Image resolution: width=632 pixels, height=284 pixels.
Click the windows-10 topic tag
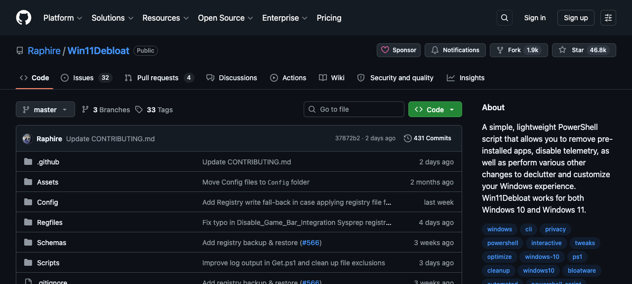click(542, 257)
